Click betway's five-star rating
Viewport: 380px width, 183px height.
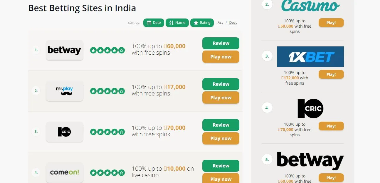[x=107, y=50]
